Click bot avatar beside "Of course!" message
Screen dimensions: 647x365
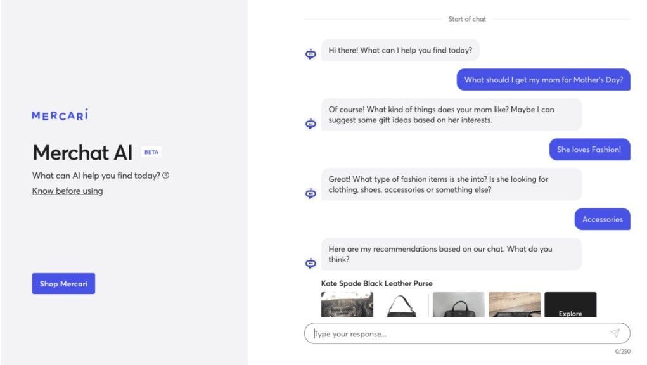click(311, 124)
